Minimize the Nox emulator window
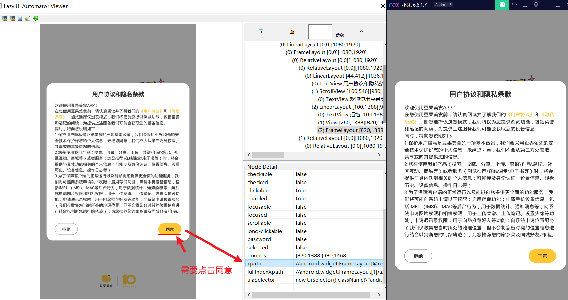The image size is (568, 300). click(x=547, y=5)
